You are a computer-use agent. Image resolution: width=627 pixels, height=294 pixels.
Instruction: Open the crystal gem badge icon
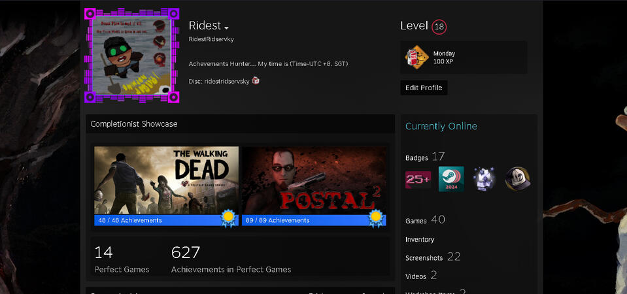(484, 179)
